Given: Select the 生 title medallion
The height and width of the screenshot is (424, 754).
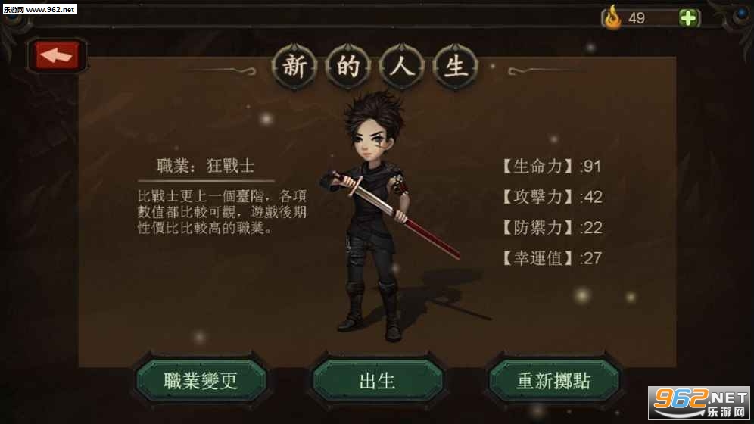Looking at the screenshot, I should pyautogui.click(x=456, y=67).
